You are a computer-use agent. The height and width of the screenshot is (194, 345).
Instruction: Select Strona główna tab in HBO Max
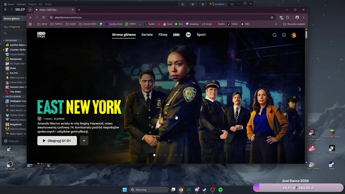[124, 35]
